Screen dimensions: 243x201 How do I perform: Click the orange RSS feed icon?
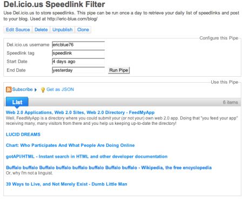9,89
